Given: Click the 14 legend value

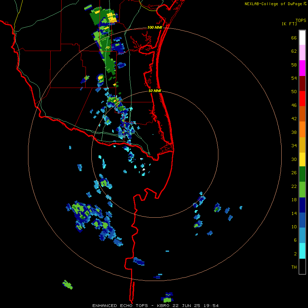Looking at the screenshot, I should click(x=294, y=213).
